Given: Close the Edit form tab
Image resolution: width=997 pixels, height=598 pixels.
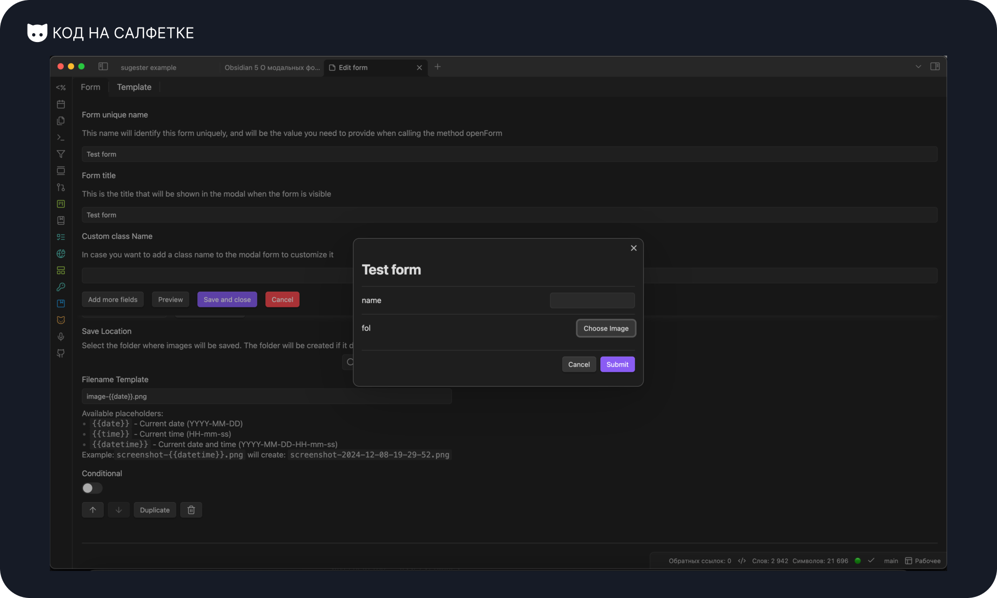Looking at the screenshot, I should (420, 67).
